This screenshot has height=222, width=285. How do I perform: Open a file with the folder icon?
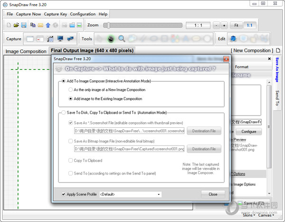pos(16,25)
